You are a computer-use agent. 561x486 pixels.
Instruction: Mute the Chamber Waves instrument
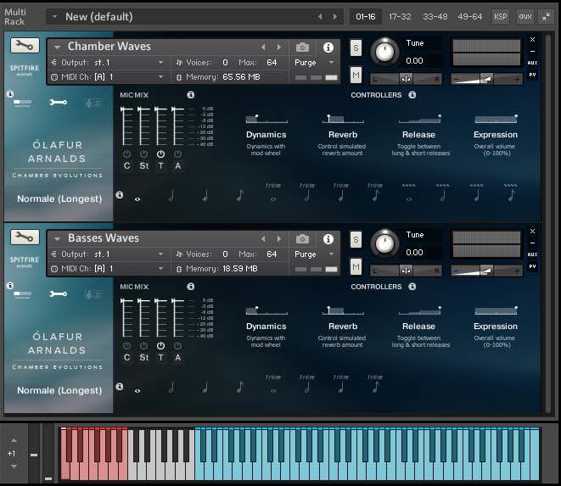coord(356,75)
